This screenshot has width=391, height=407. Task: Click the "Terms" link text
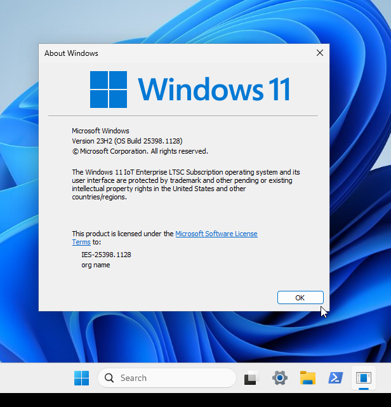(x=81, y=242)
